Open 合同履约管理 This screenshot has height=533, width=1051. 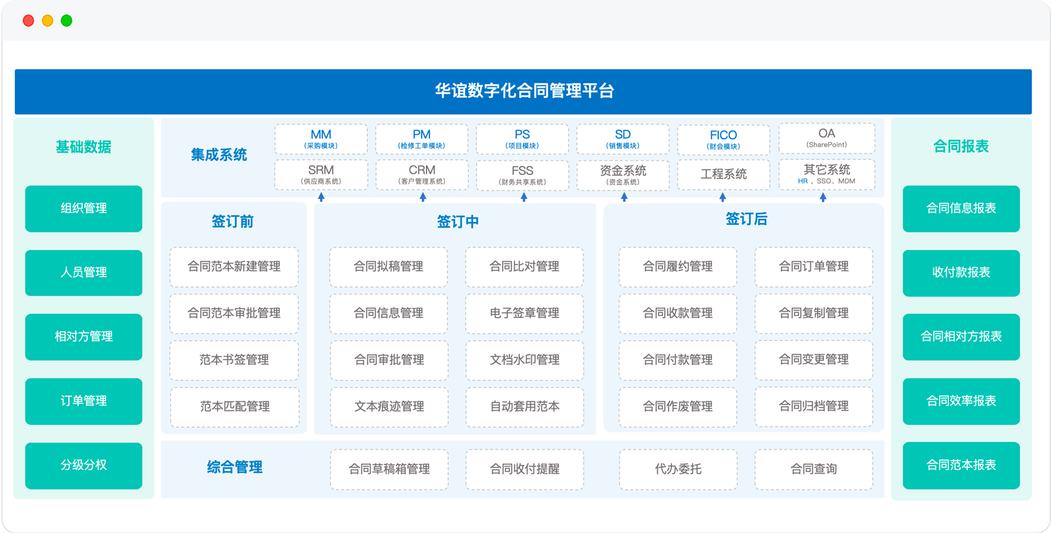point(678,267)
